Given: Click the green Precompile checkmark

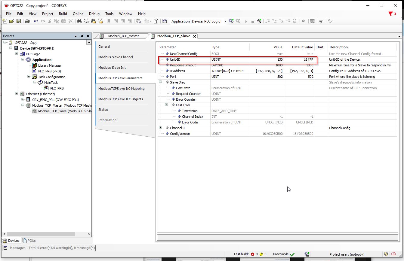Looking at the screenshot, I should [x=292, y=254].
